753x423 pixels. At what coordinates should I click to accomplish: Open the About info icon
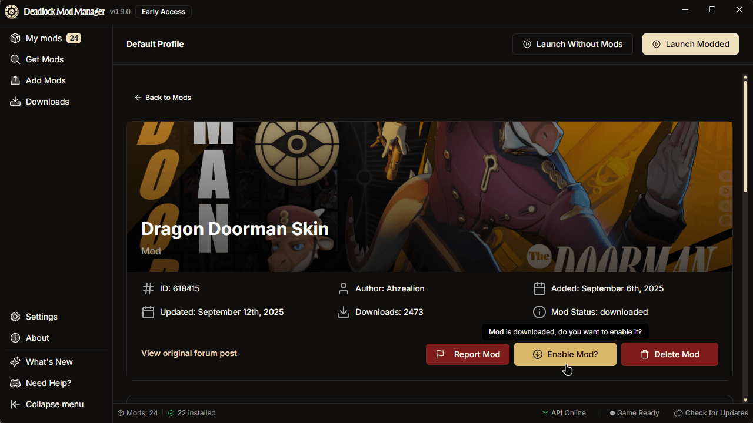click(15, 338)
